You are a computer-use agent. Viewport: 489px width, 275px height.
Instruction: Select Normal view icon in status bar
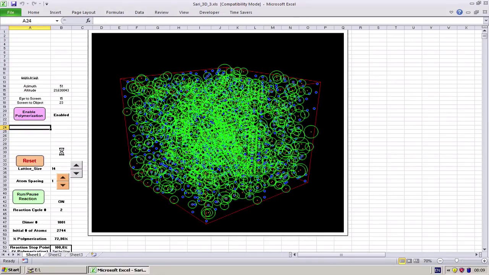click(x=402, y=261)
